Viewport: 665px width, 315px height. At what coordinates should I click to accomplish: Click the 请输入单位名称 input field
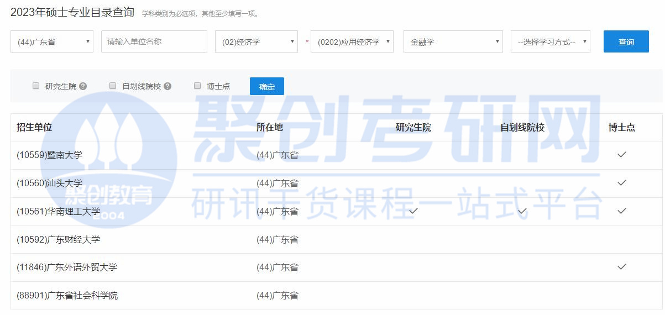154,41
